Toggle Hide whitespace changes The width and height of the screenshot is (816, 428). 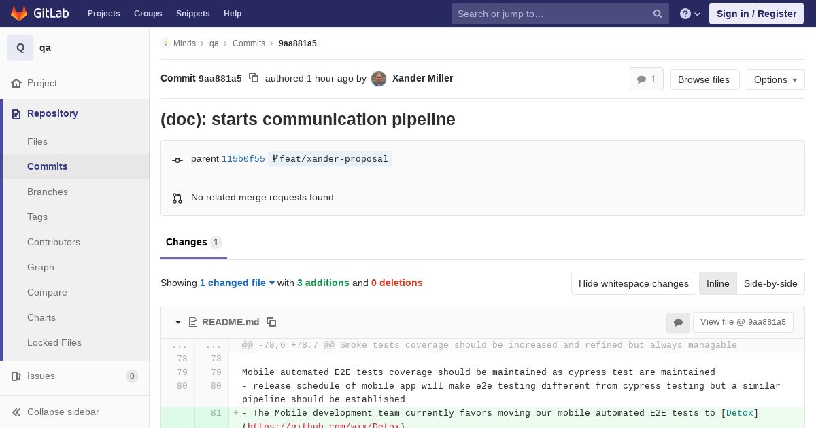(634, 283)
